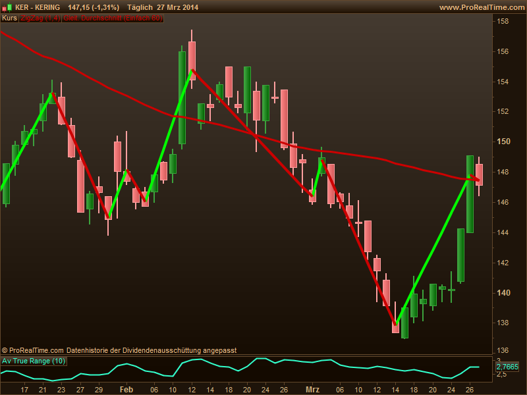The width and height of the screenshot is (527, 395).
Task: Click the 'Feb' label on time axis
Action: pos(126,390)
